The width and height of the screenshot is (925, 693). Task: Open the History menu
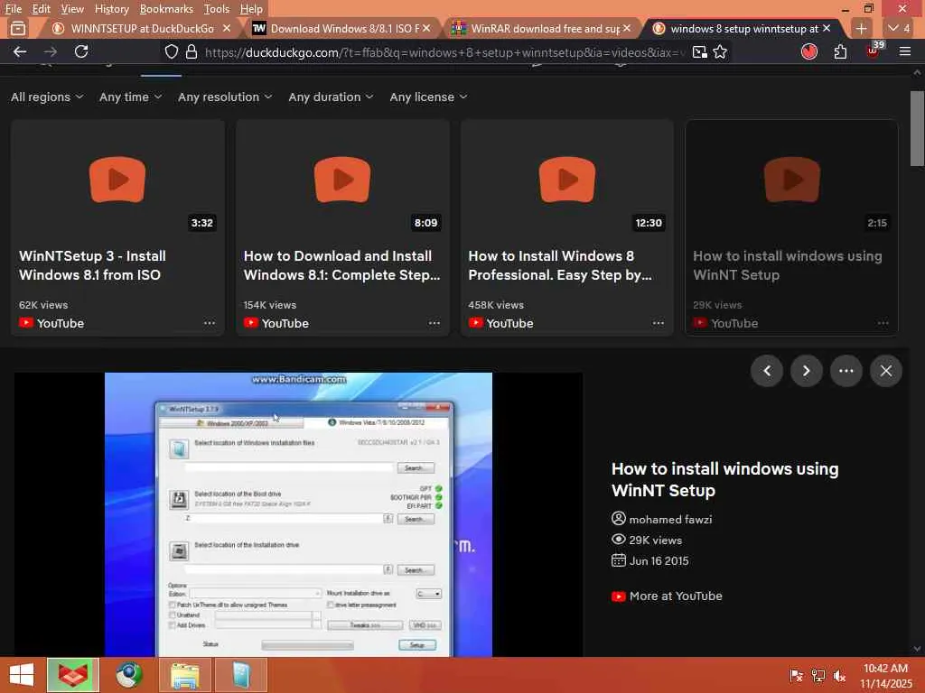111,9
